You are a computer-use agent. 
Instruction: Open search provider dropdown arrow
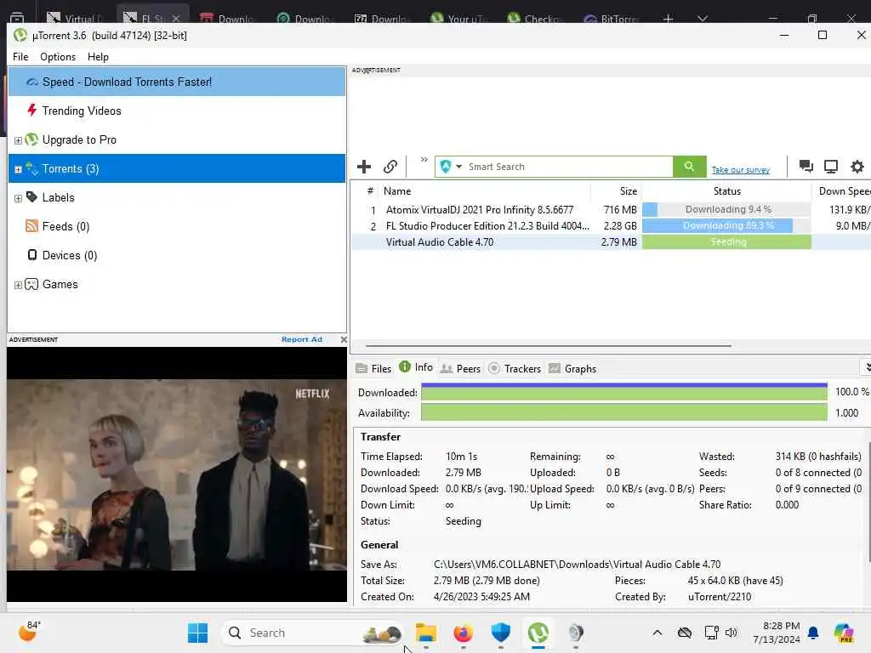coord(458,167)
